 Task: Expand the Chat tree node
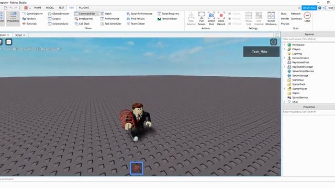click(x=284, y=102)
